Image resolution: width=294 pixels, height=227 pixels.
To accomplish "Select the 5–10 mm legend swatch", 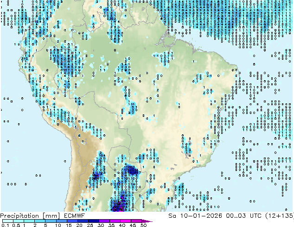I will tap(51, 221).
